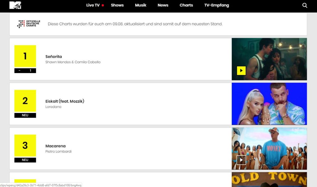Click the yellow rank 3 badge
Screen dimensions: 317x187
coord(25,146)
